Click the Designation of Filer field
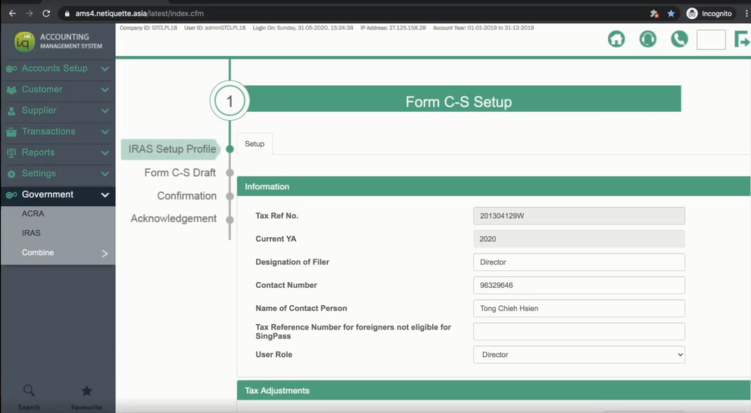The image size is (751, 413). (x=578, y=262)
